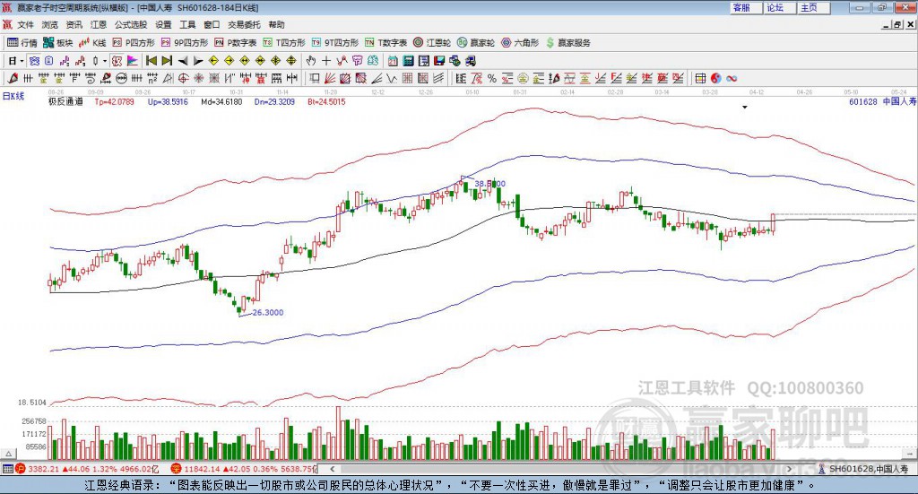The height and width of the screenshot is (494, 918).
Task: Open the 工具 menu
Action: 187,24
